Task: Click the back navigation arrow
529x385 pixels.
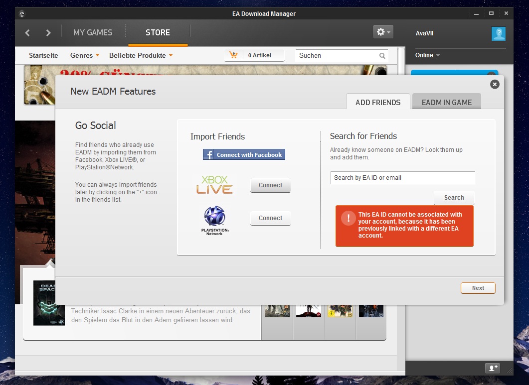Action: tap(27, 33)
